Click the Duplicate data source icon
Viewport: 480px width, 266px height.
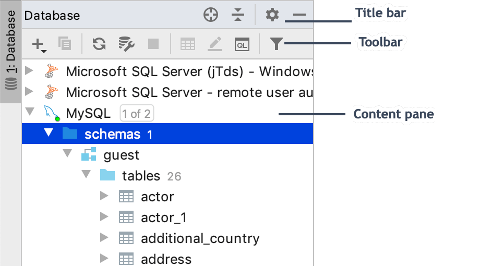tap(65, 44)
